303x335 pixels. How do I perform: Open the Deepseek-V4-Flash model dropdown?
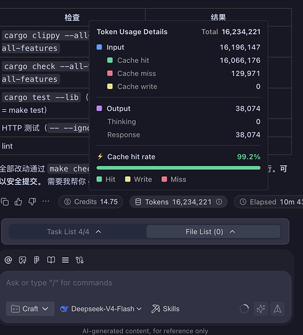coord(101,309)
